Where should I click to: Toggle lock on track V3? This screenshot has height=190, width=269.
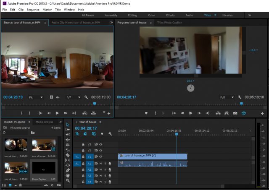[83, 144]
